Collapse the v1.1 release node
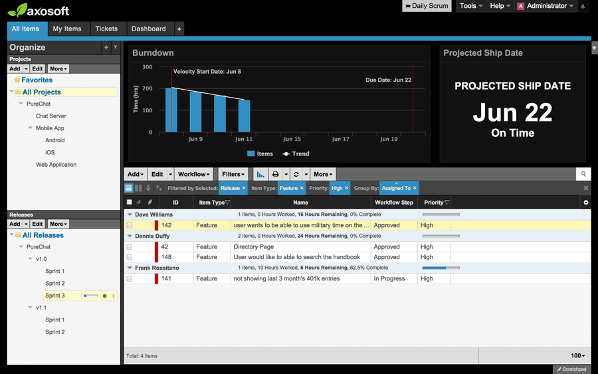 [30, 308]
